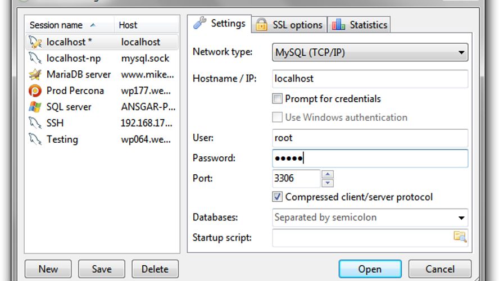499x281 pixels.
Task: Open the Statistics tab
Action: tap(359, 25)
